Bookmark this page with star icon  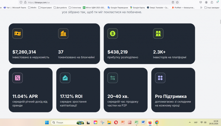177,2
